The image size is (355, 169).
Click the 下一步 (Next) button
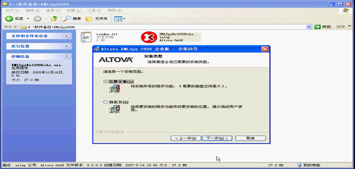(x=217, y=138)
